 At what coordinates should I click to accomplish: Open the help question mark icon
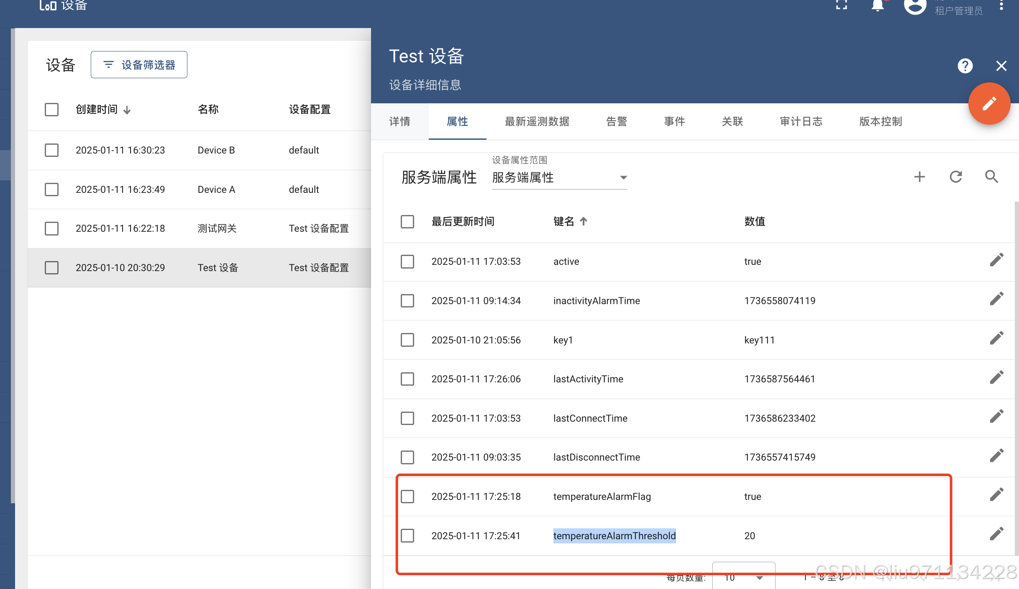point(965,66)
